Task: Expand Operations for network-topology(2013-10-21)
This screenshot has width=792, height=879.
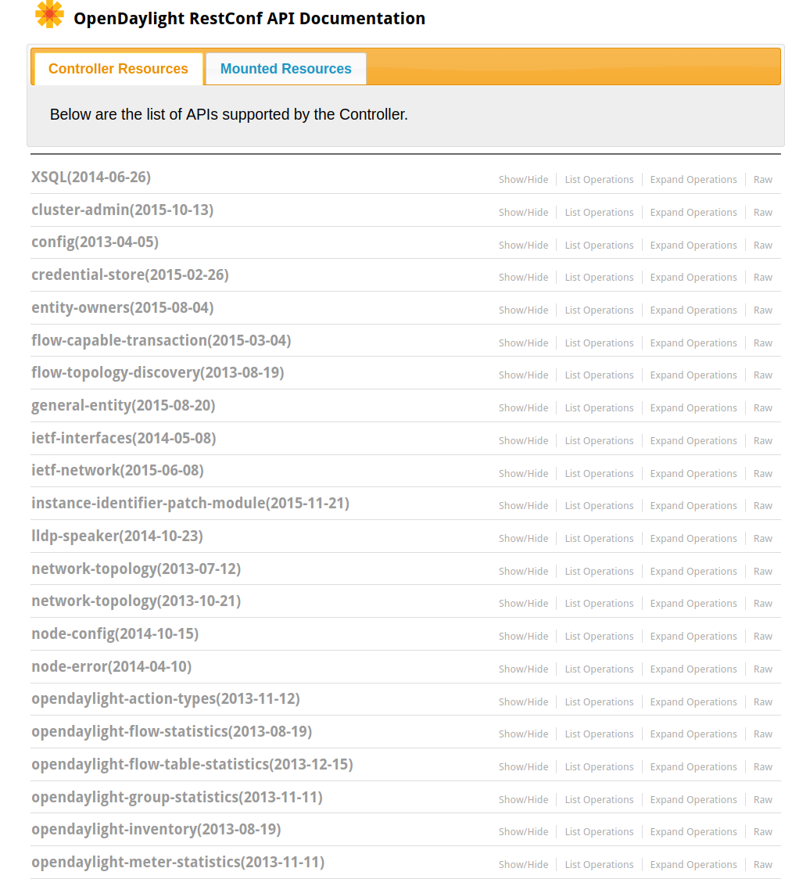Action: 693,604
